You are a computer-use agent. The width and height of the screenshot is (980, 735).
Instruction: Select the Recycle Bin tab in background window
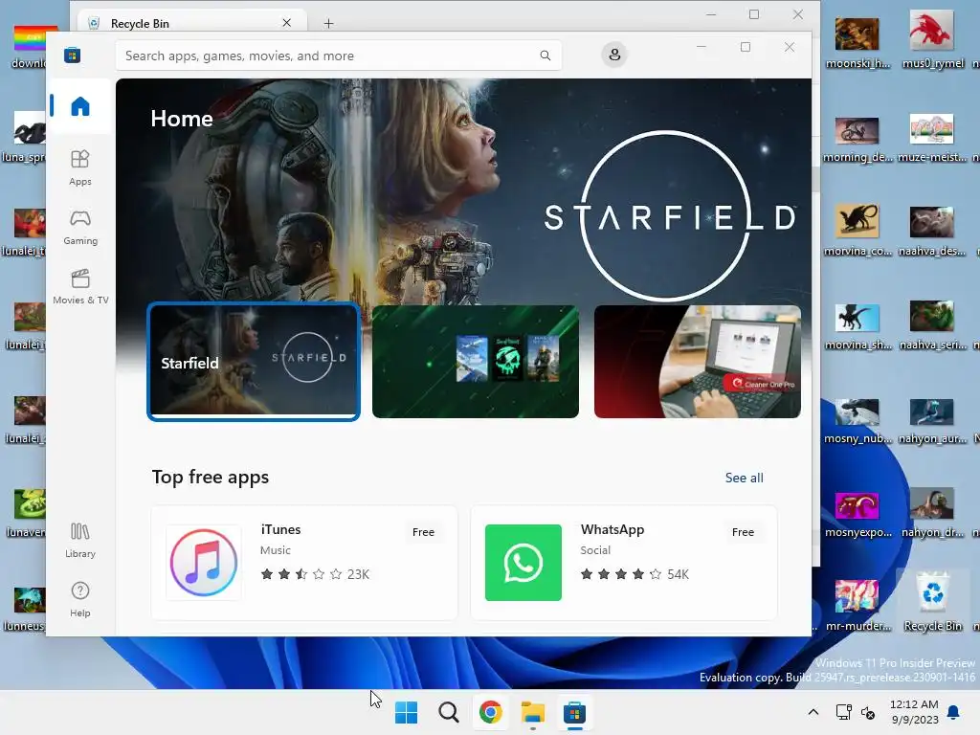coord(190,23)
